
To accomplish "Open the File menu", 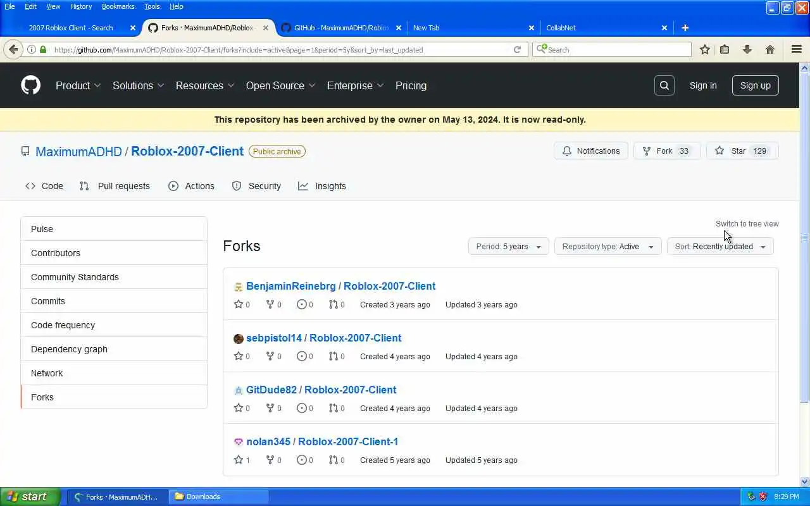I will point(9,6).
